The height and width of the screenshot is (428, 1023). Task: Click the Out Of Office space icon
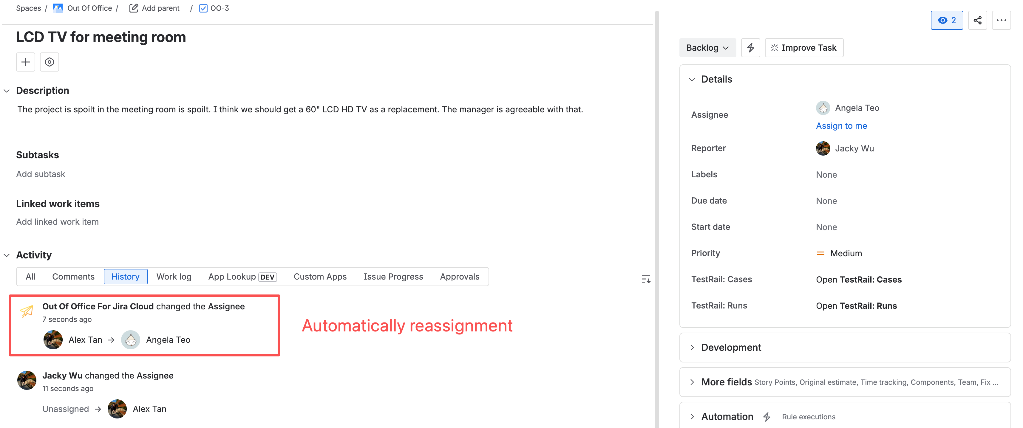point(58,8)
